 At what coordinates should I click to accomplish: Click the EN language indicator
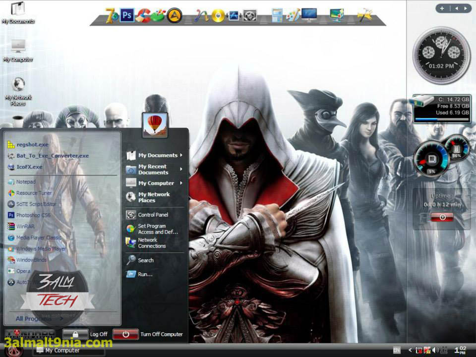(x=397, y=350)
